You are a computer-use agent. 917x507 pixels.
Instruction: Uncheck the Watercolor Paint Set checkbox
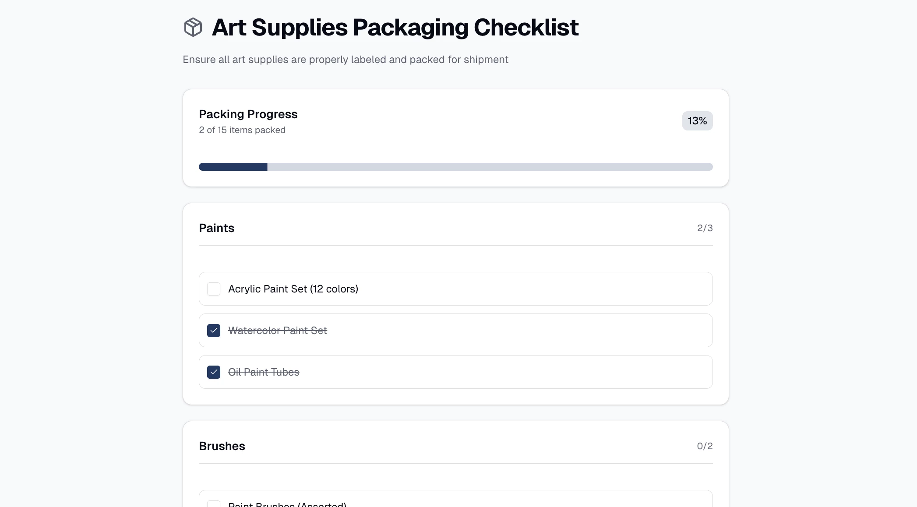pyautogui.click(x=214, y=331)
